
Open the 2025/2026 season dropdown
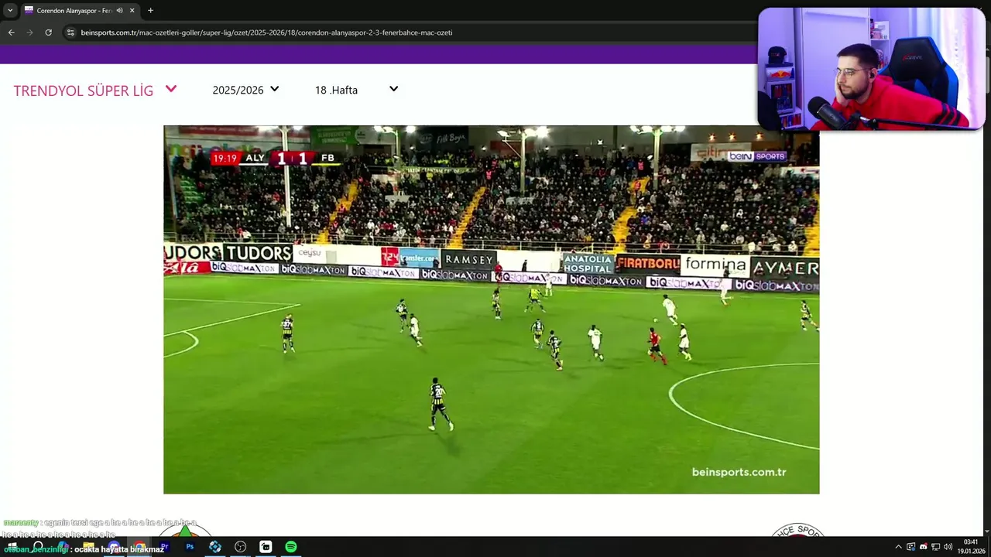coord(245,90)
